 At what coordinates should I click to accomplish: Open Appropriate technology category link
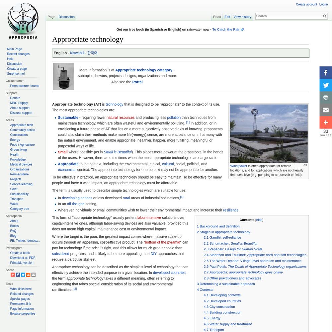pos(144,70)
